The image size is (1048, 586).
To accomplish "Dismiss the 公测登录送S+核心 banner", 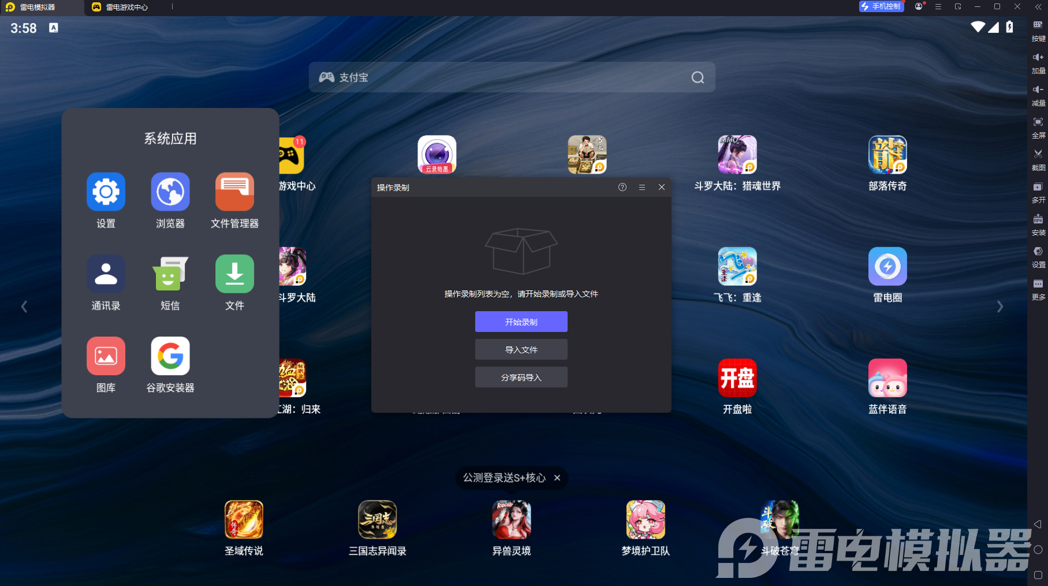I will coord(557,477).
